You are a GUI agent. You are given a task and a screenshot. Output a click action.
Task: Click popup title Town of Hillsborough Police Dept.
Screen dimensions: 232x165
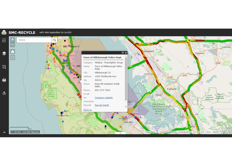(x=102, y=57)
